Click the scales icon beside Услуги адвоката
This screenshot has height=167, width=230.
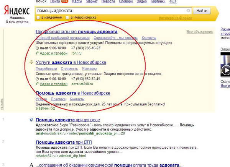(31, 62)
